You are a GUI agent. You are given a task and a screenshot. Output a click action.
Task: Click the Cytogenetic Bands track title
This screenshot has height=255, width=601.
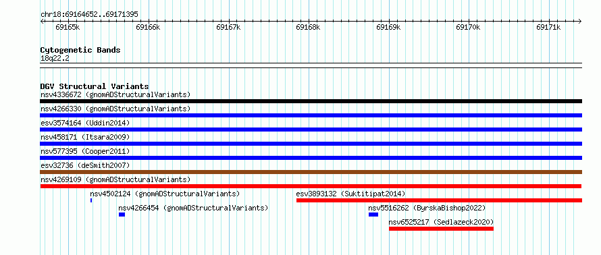pos(80,50)
